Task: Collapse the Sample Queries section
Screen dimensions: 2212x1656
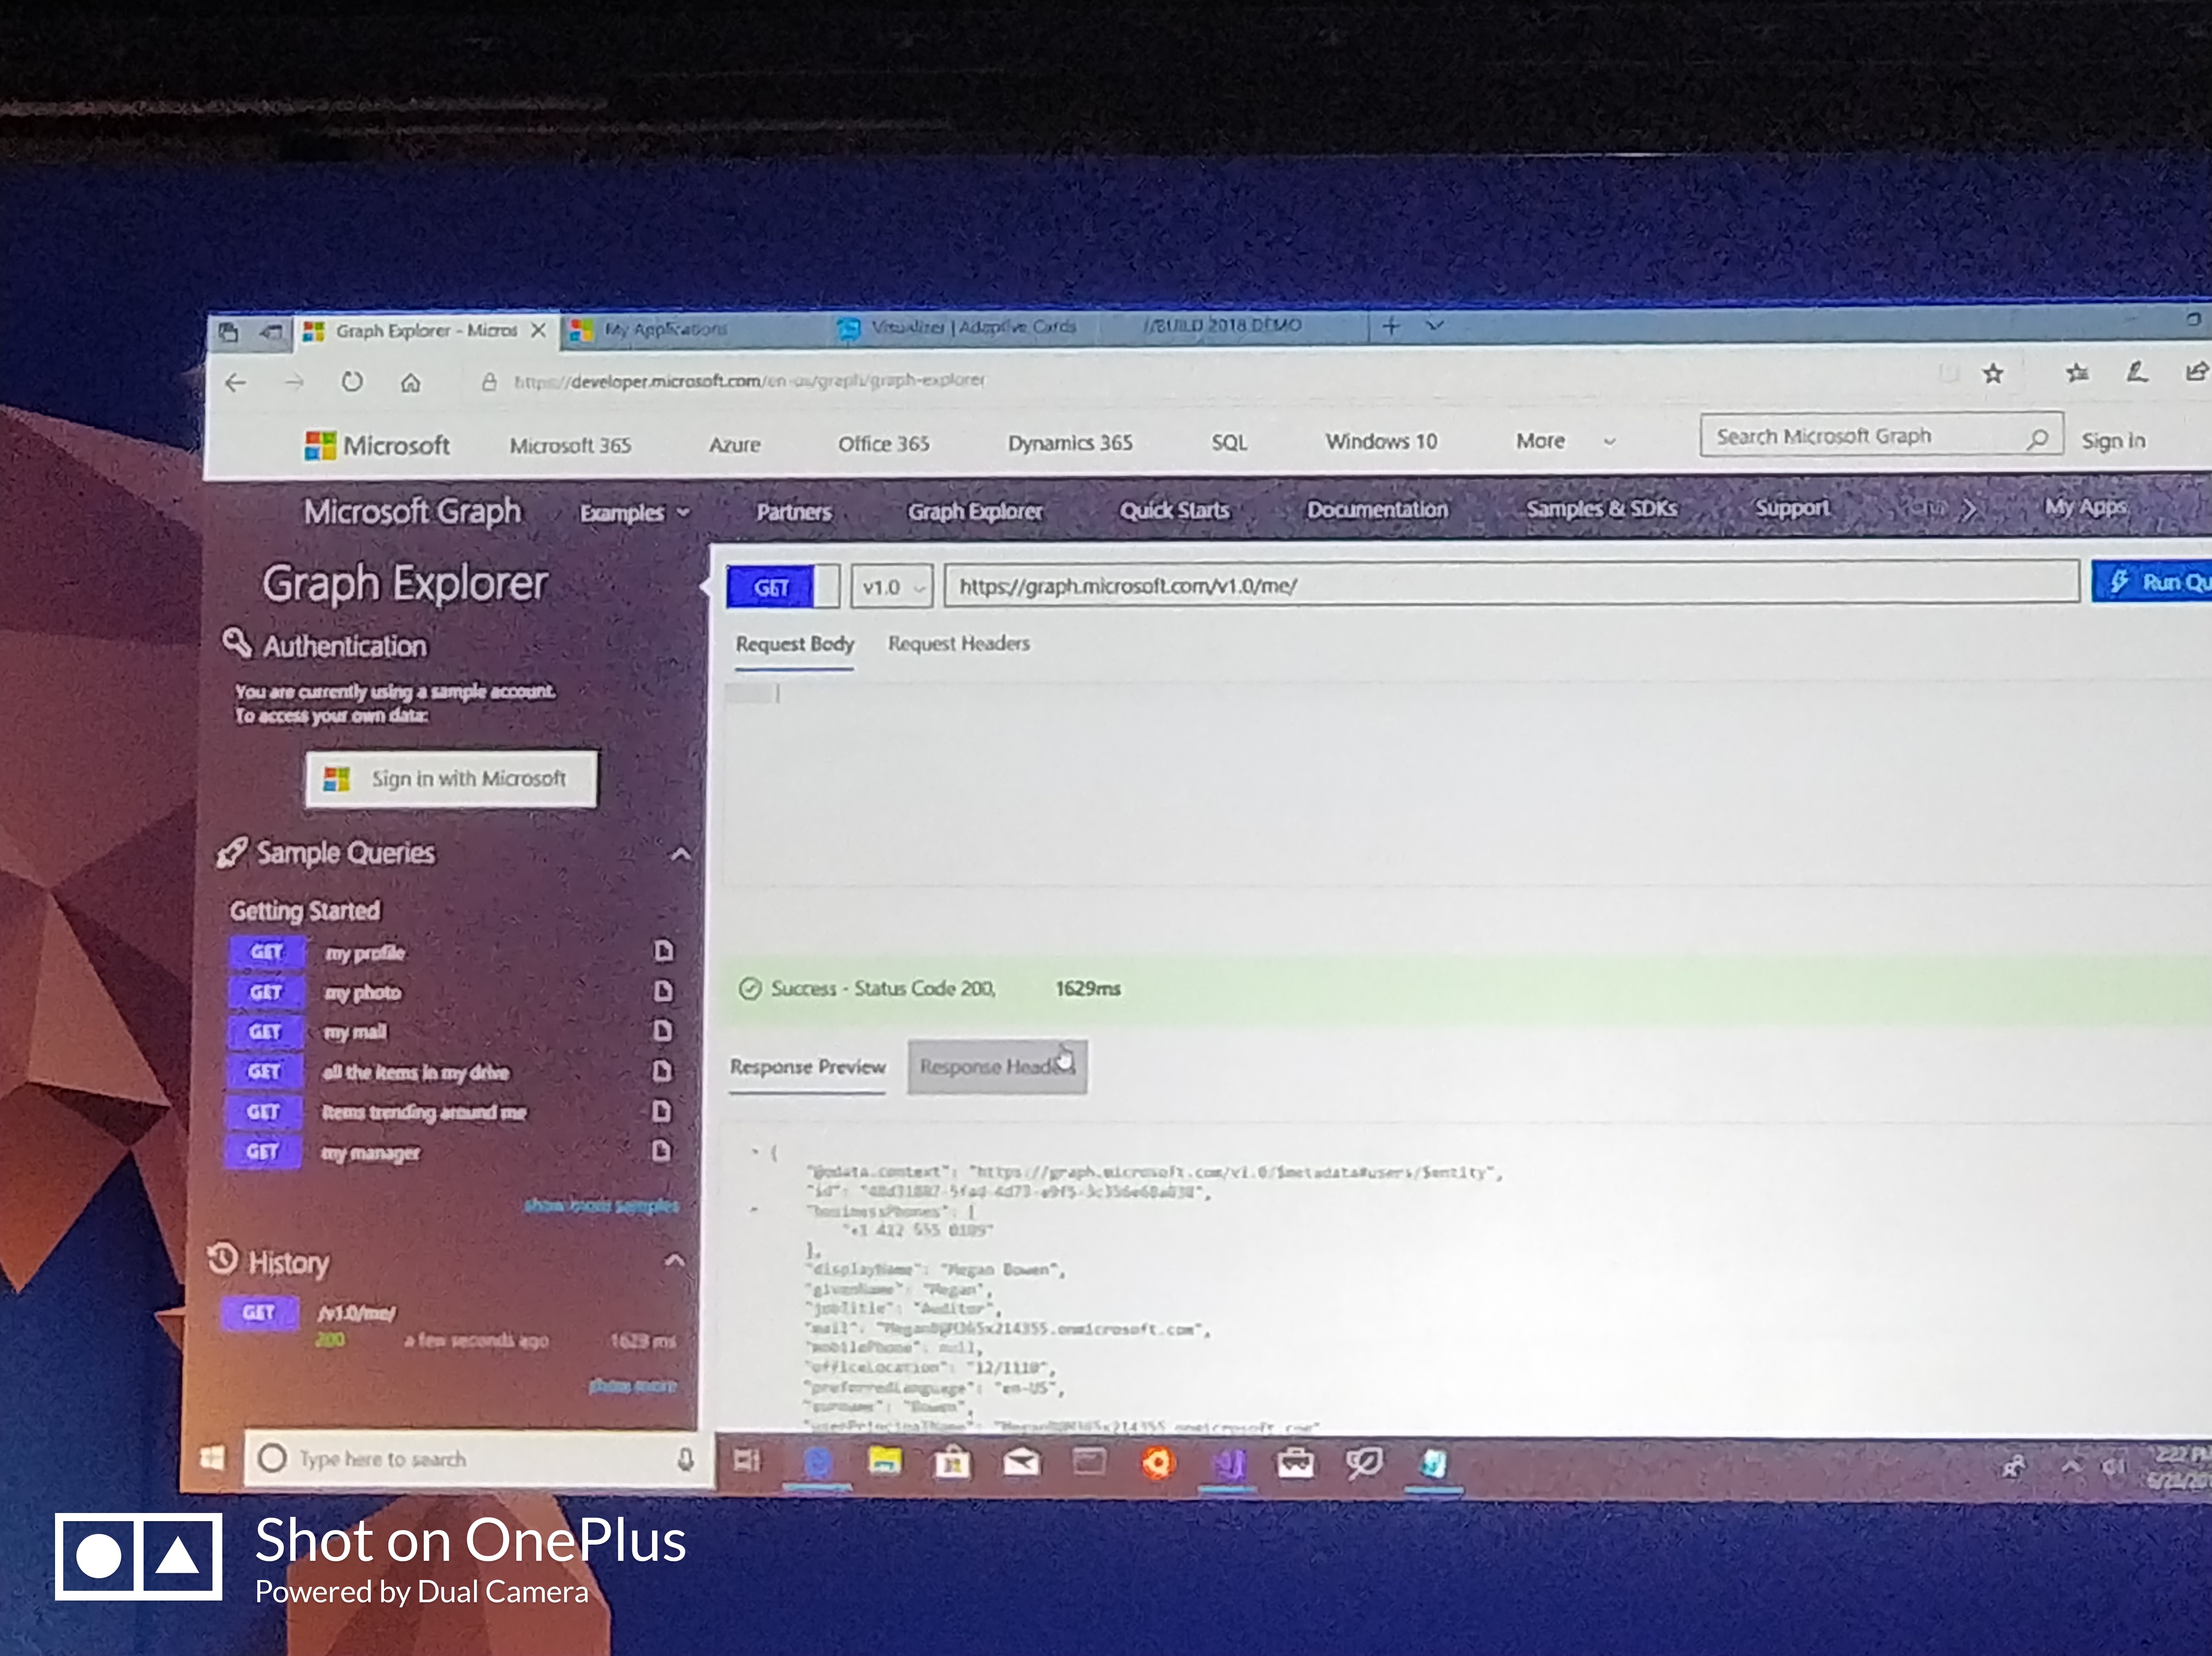Action: click(x=680, y=854)
